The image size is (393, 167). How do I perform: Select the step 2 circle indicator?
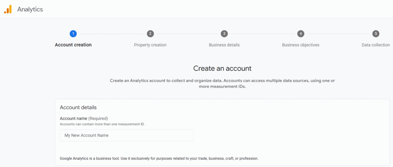pyautogui.click(x=150, y=33)
